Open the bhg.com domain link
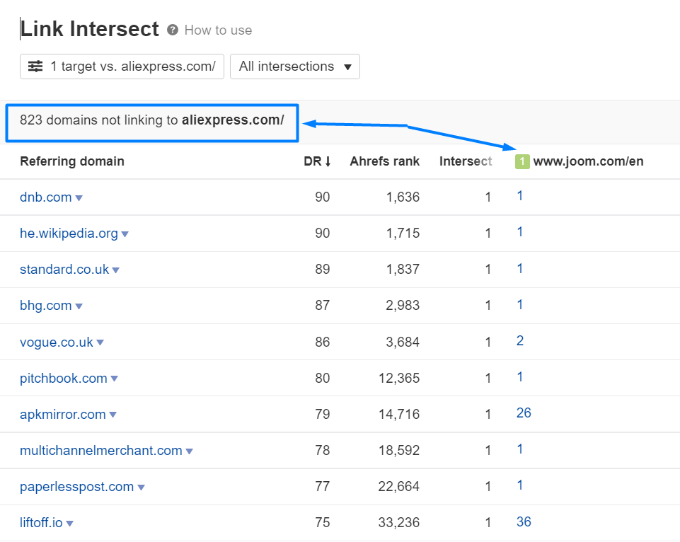 45,306
